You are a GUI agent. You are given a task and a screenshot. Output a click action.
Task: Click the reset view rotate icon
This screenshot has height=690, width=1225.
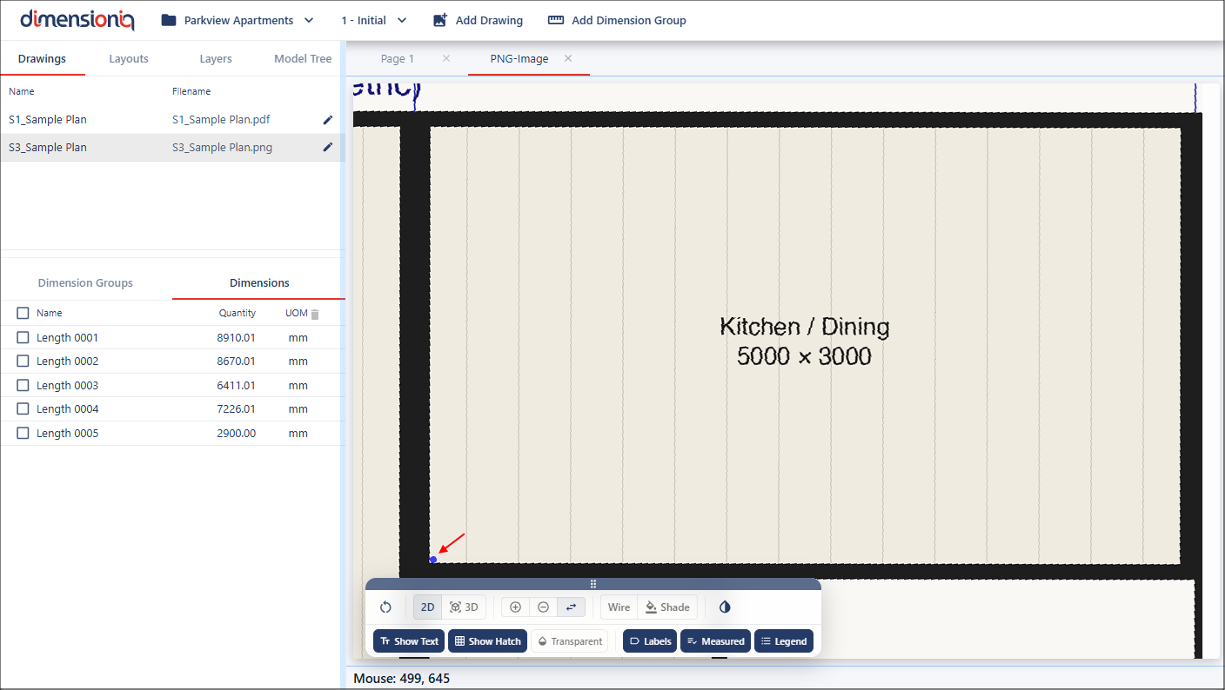(x=385, y=607)
